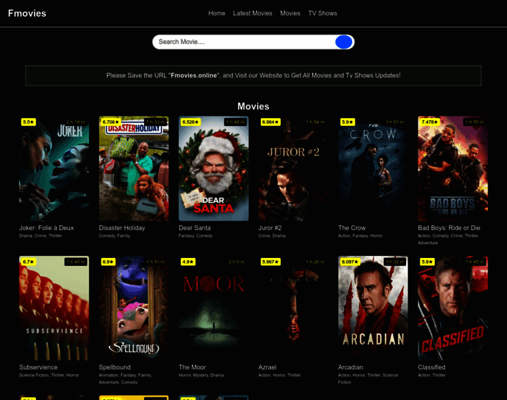This screenshot has height=400, width=507.
Task: Click the Arcadian title link
Action: (x=350, y=367)
